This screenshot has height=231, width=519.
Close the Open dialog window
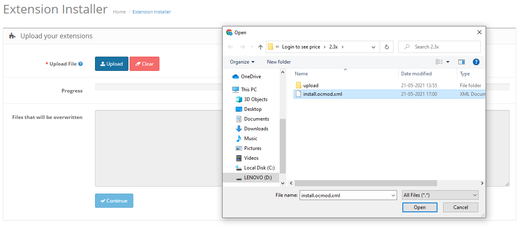479,33
